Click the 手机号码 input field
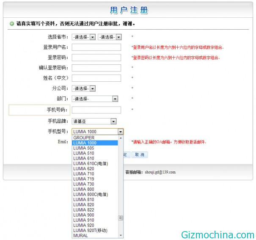 (x=96, y=110)
